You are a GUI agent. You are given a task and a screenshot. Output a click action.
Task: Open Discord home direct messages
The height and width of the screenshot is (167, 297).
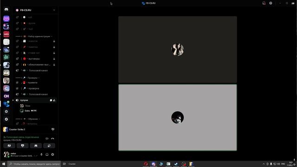coord(6,9)
